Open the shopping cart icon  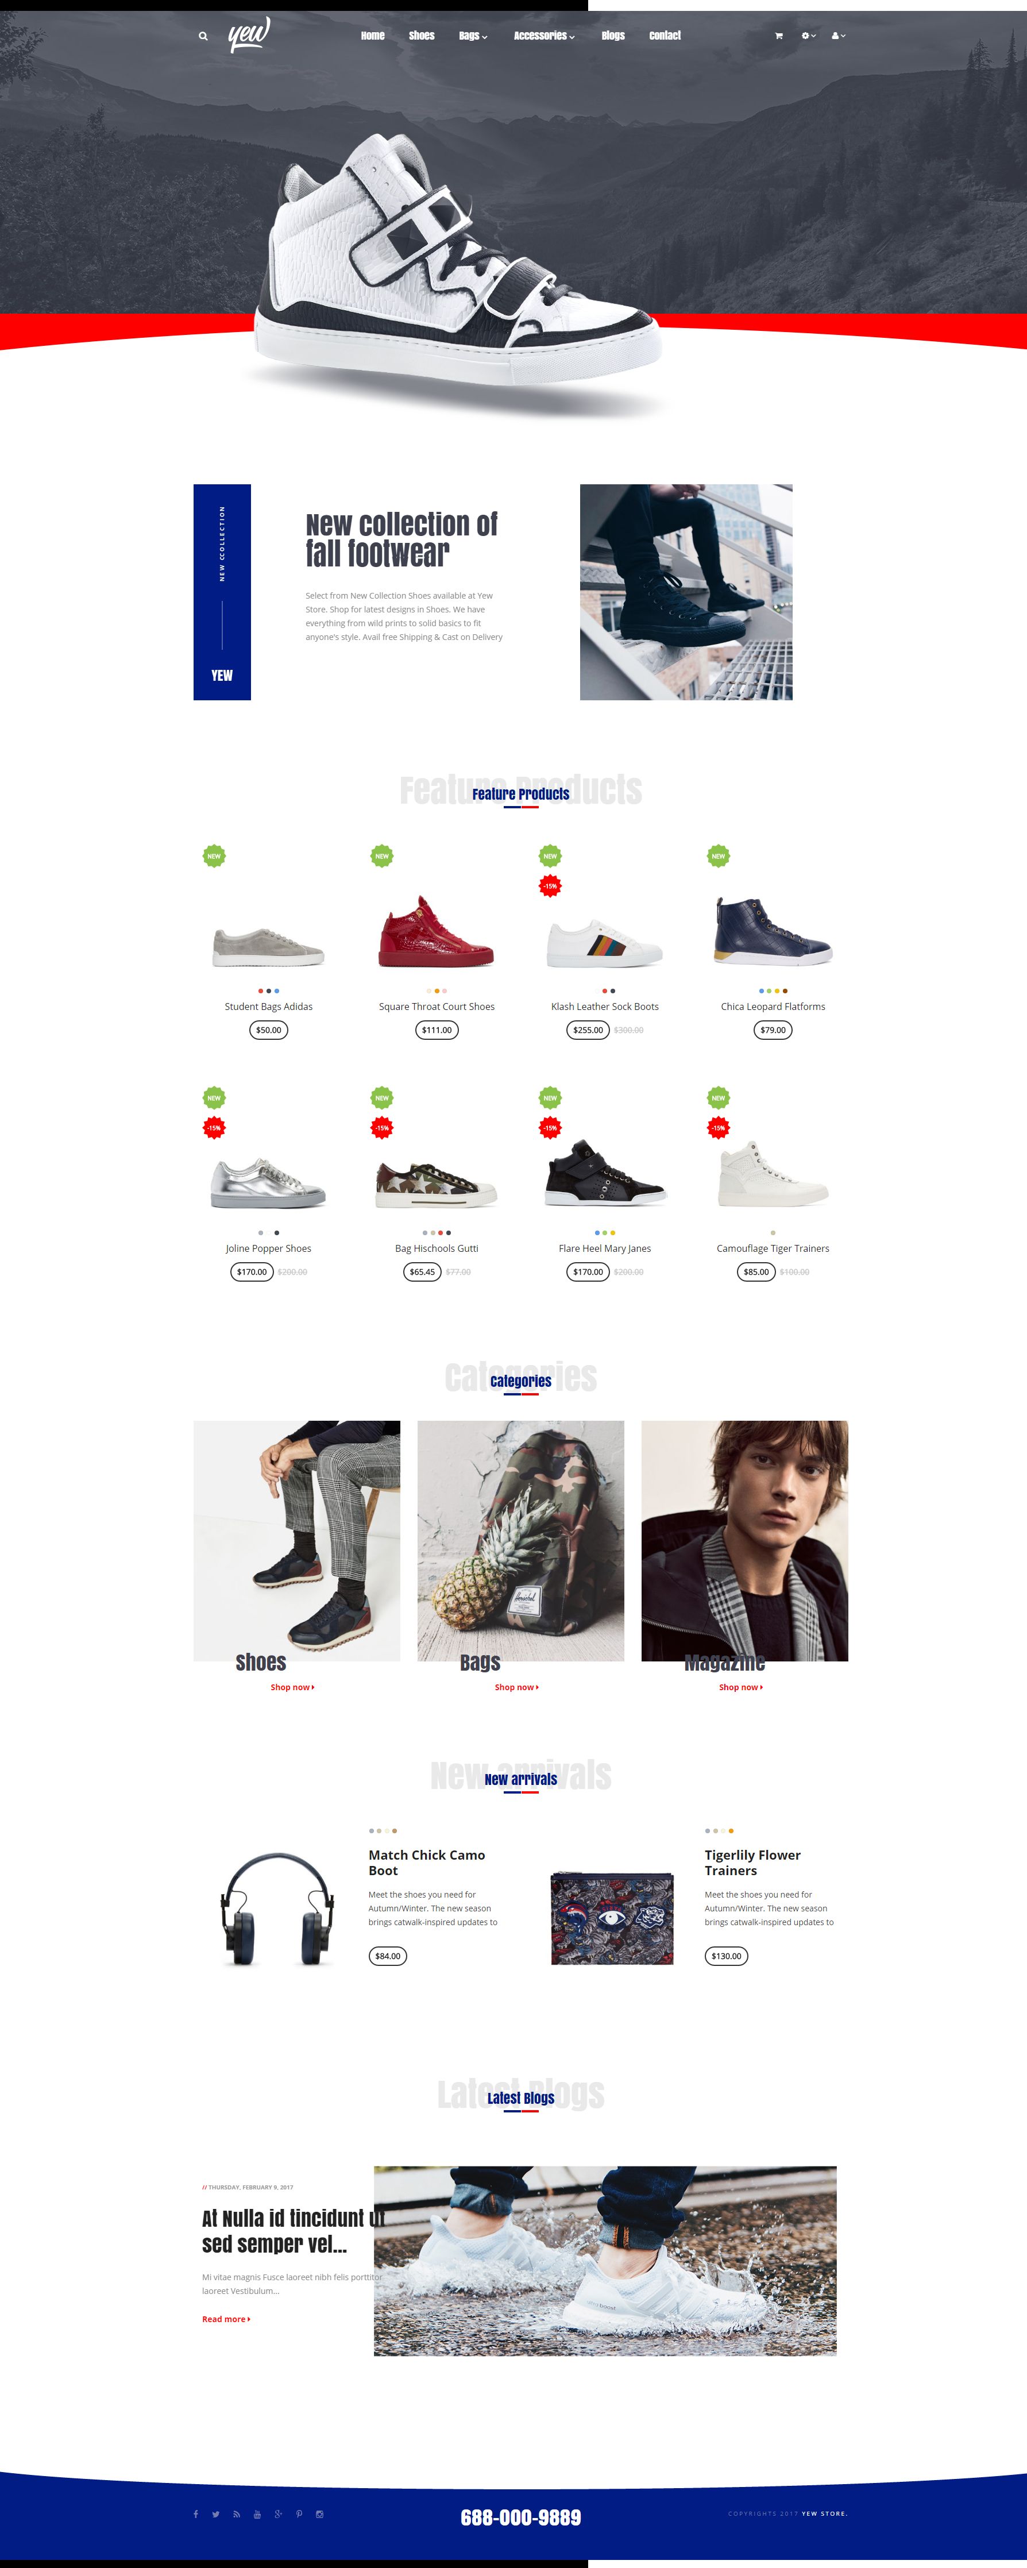click(779, 36)
